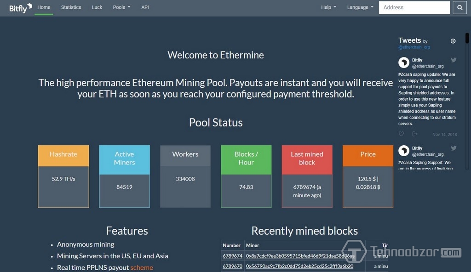
Task: Open the Pools dropdown menu
Action: 121,7
